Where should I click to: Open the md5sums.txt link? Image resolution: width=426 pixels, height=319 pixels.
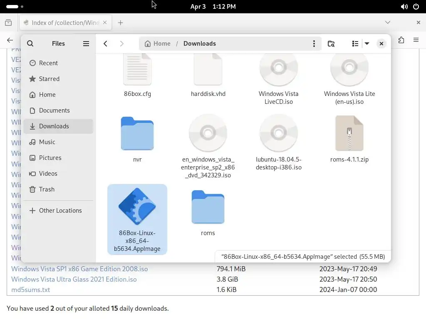pos(30,290)
